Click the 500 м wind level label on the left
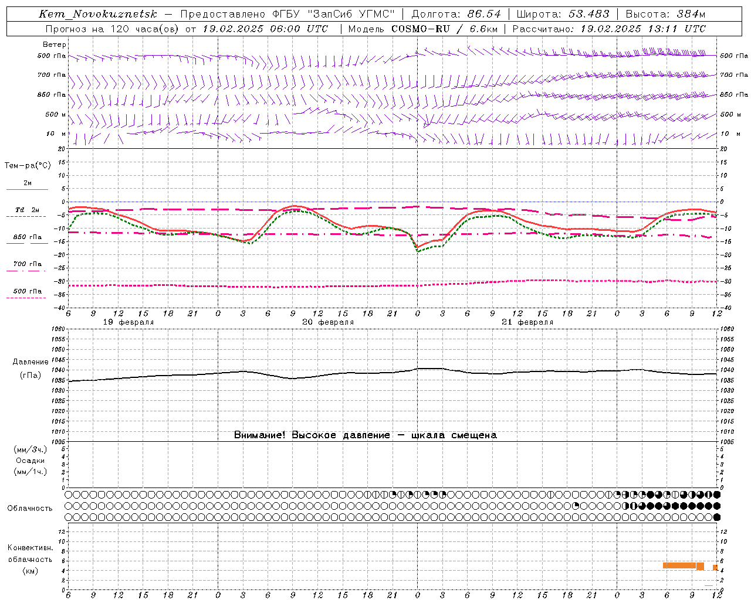The height and width of the screenshot is (600, 751). (x=56, y=115)
